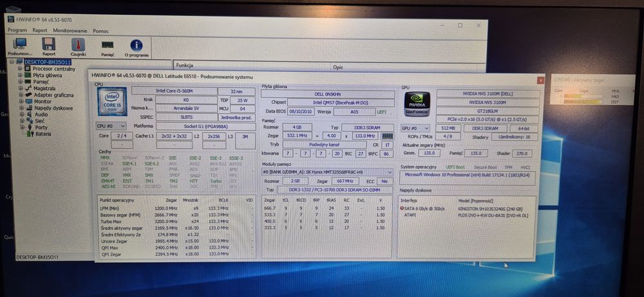The image size is (644, 297).
Task: Click the Adapter graficzna card tree icon
Action: coord(28,94)
